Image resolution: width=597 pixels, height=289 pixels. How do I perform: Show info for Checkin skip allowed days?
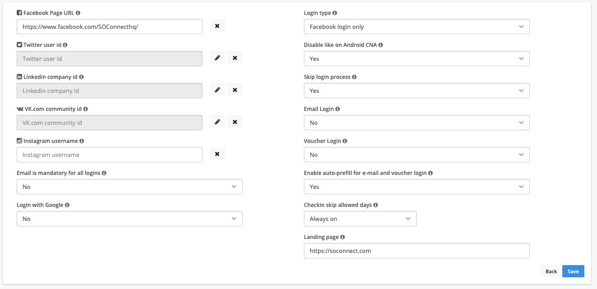click(376, 205)
